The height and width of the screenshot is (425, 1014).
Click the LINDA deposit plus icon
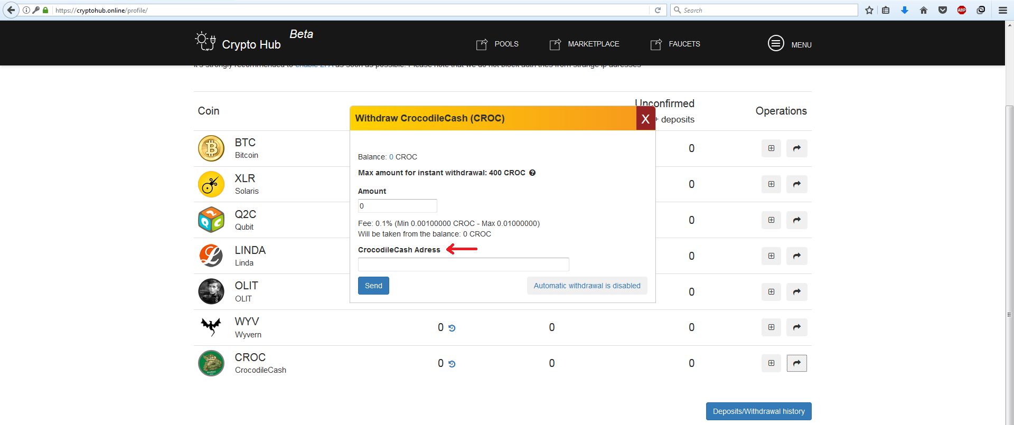pyautogui.click(x=771, y=256)
